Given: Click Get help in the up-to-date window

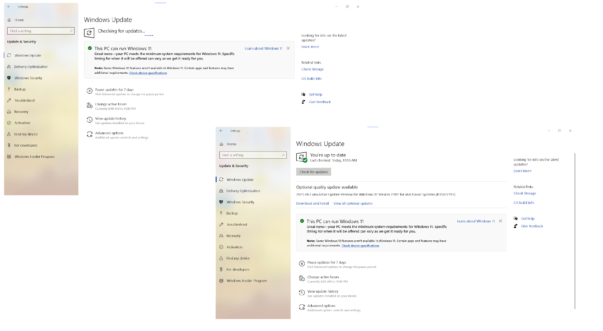Looking at the screenshot, I should (x=528, y=219).
